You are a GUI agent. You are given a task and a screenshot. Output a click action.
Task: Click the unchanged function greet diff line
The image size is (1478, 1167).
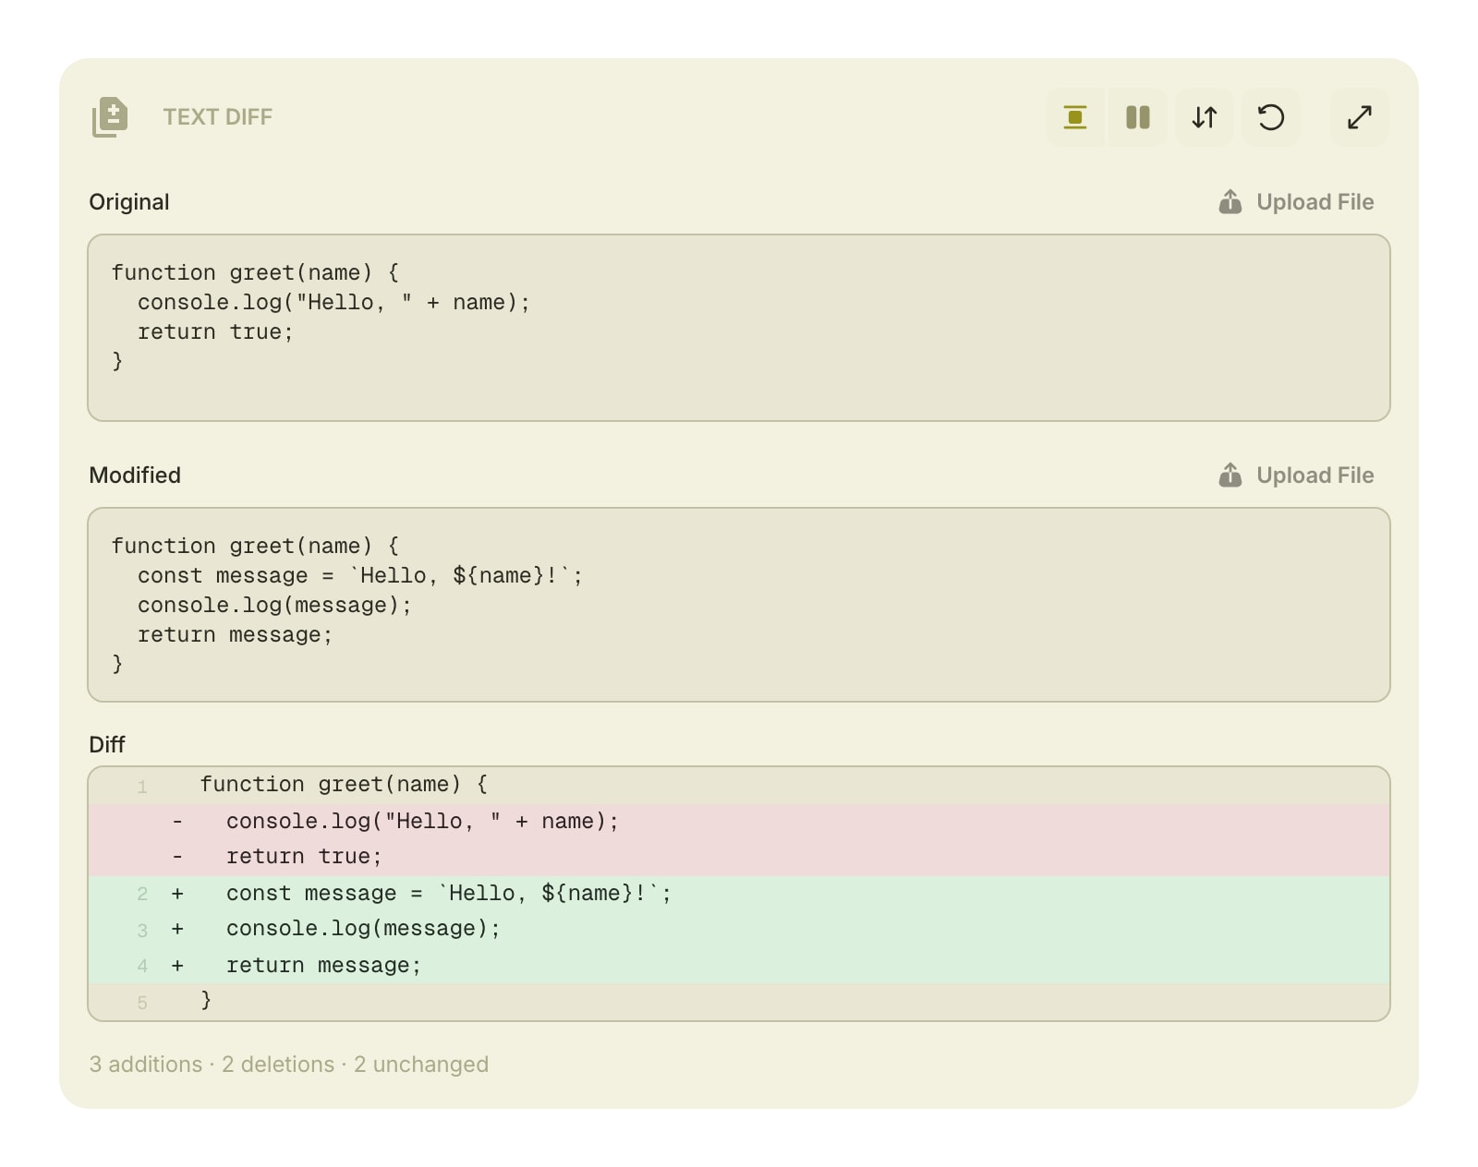(x=344, y=785)
